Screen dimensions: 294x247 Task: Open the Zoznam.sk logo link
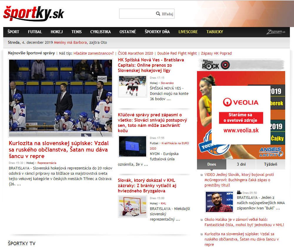pyautogui.click(x=276, y=32)
